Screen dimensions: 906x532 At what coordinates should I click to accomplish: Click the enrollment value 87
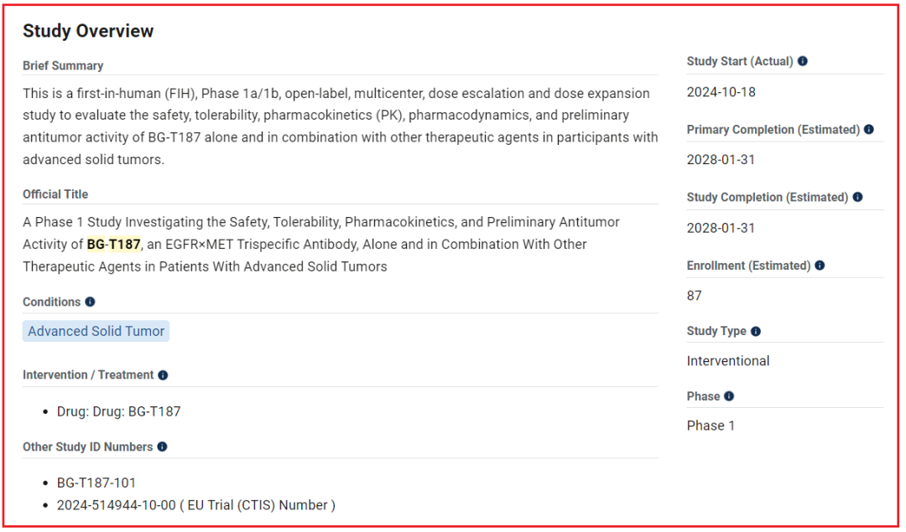[695, 295]
